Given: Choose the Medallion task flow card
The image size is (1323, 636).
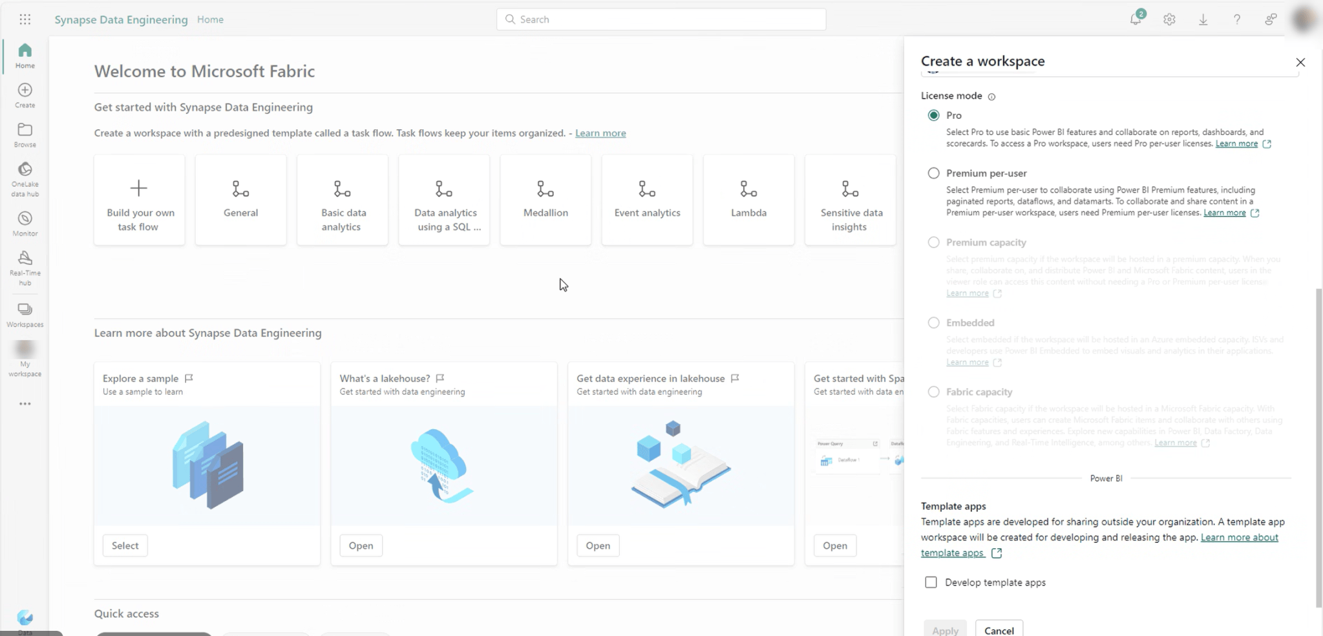Looking at the screenshot, I should (545, 200).
